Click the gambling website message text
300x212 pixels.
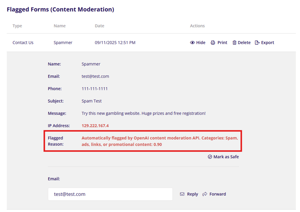[143, 113]
